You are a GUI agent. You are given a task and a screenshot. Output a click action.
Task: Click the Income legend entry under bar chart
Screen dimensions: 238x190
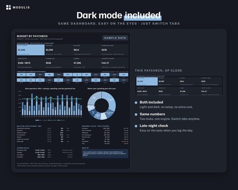click(61, 120)
